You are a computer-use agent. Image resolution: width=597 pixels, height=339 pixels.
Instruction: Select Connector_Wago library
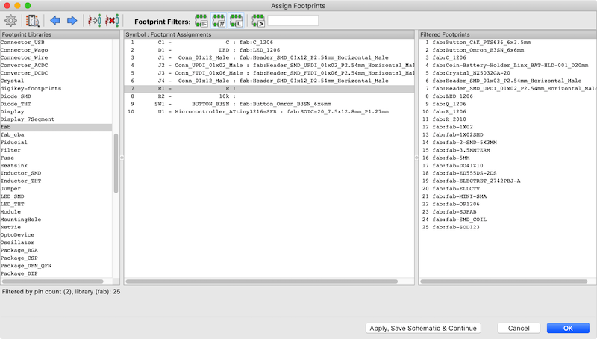pos(56,50)
